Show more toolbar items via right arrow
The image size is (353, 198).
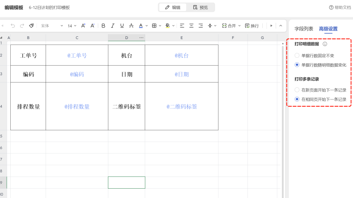point(271,26)
